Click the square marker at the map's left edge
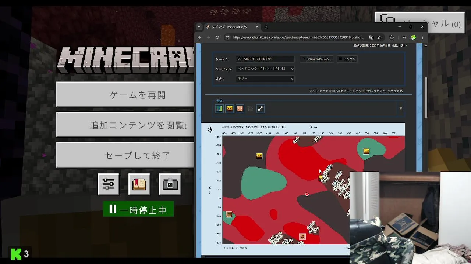Screen dimensions: 471x264 coord(229,214)
